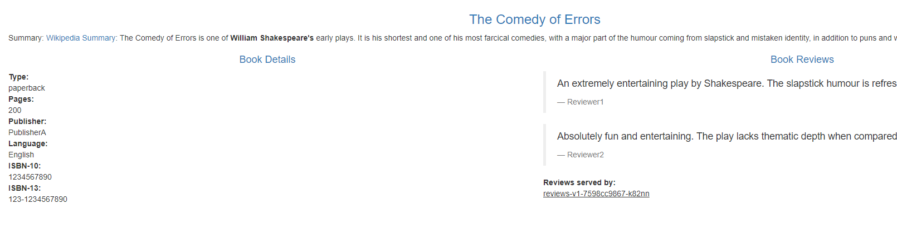Click the Reviewer2 attribution name
The width and height of the screenshot is (897, 248).
tap(585, 155)
